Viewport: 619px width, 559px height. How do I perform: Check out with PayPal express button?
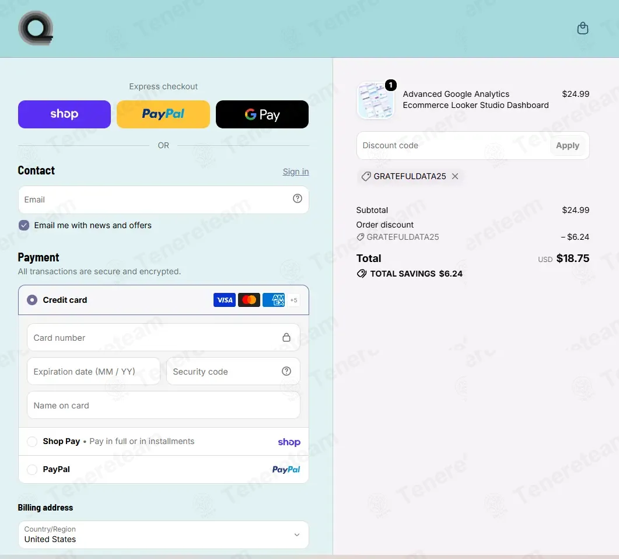point(163,114)
